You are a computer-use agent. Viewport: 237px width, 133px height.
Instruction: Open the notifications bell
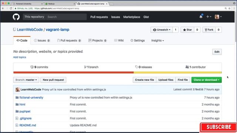tap(201, 17)
